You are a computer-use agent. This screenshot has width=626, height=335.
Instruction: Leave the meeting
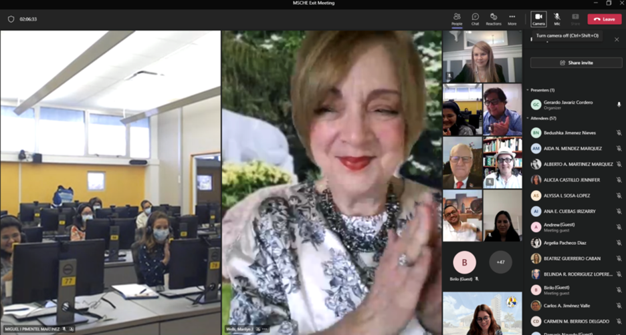click(x=605, y=19)
